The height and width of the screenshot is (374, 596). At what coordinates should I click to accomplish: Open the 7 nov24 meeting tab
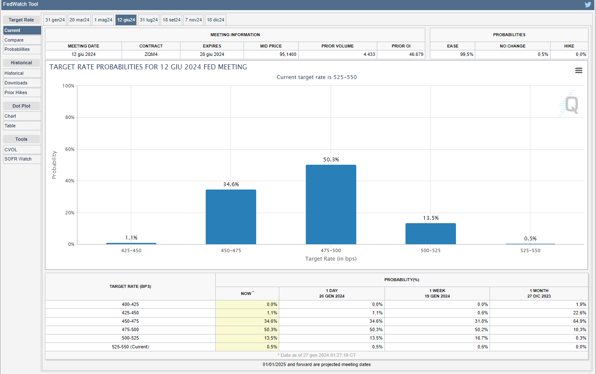194,20
